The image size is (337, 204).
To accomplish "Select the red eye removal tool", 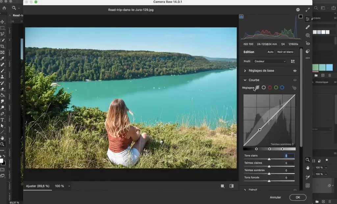I will coord(308,43).
